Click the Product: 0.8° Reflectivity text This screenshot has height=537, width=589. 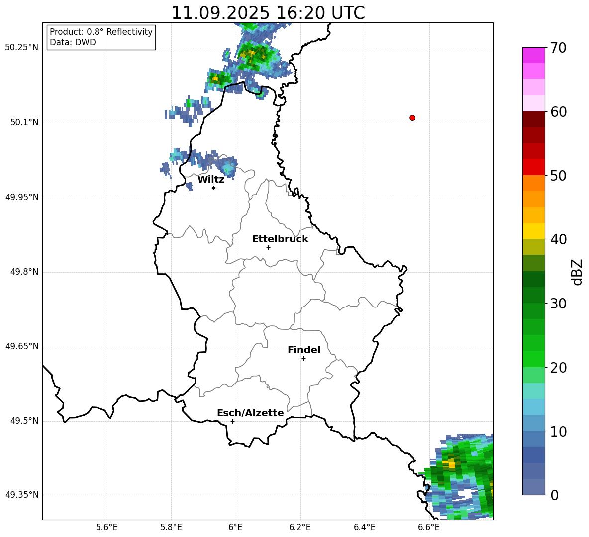(x=101, y=31)
